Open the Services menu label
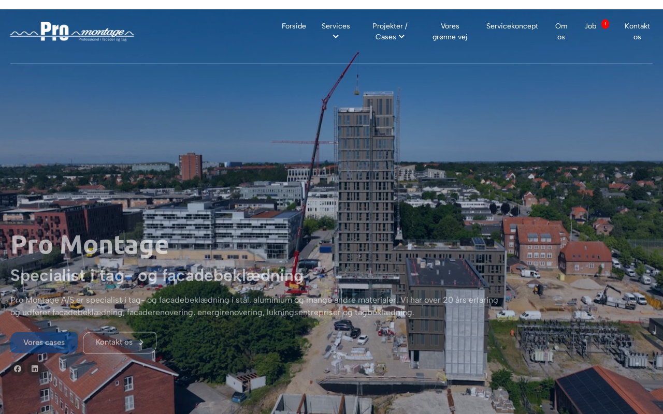 coord(336,26)
